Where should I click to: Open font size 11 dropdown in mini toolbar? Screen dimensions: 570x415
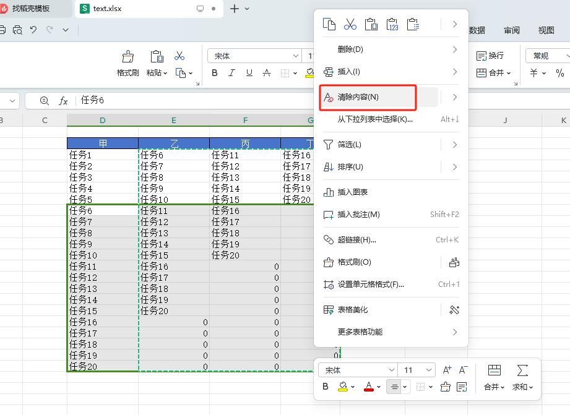click(x=429, y=370)
